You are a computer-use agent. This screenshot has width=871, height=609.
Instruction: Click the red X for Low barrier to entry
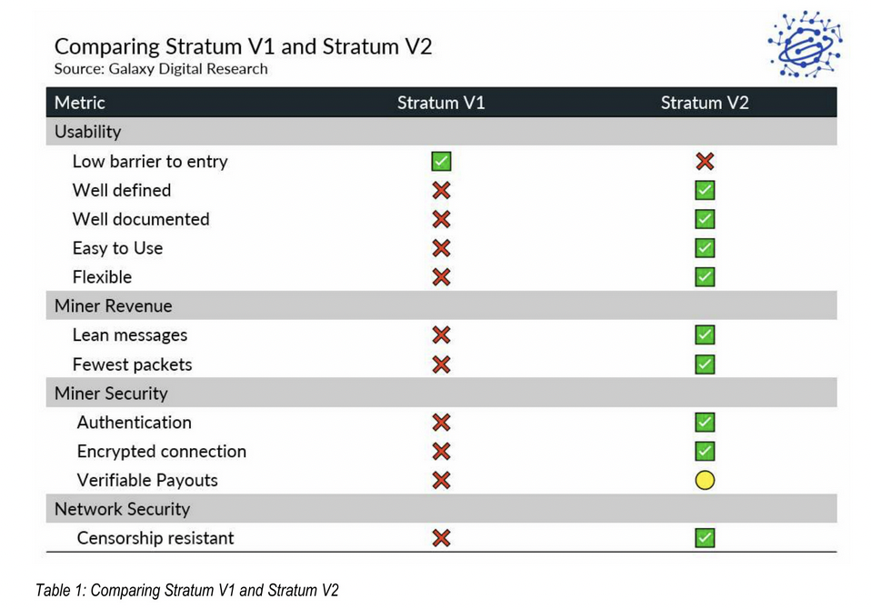(x=705, y=162)
